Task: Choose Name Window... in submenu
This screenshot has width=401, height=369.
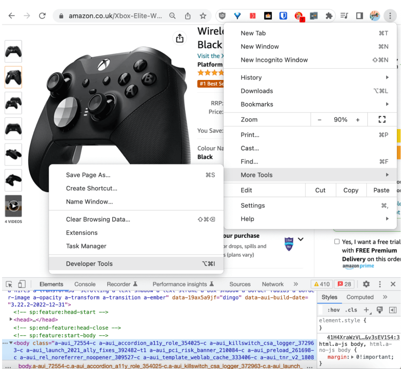Action: 136,201
